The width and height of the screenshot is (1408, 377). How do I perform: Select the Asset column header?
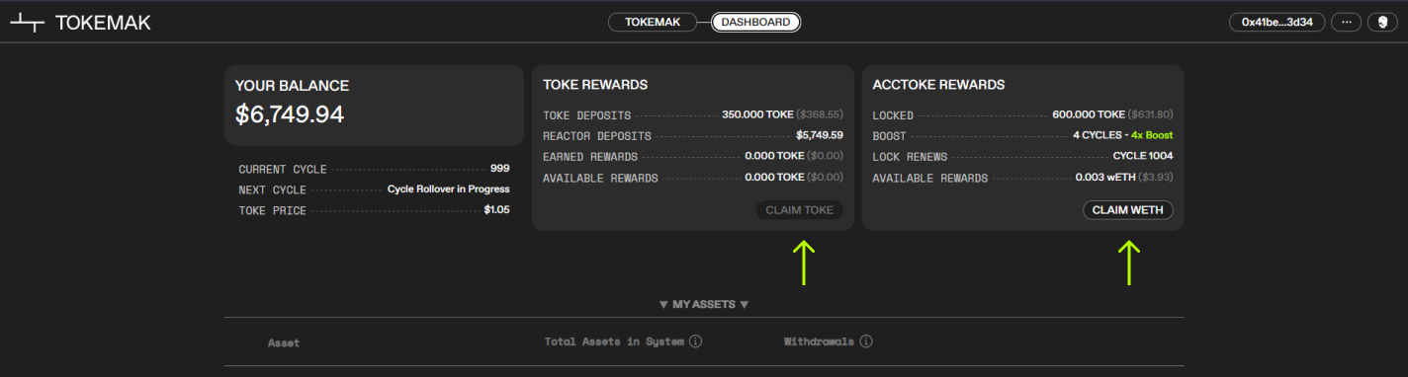(x=284, y=343)
